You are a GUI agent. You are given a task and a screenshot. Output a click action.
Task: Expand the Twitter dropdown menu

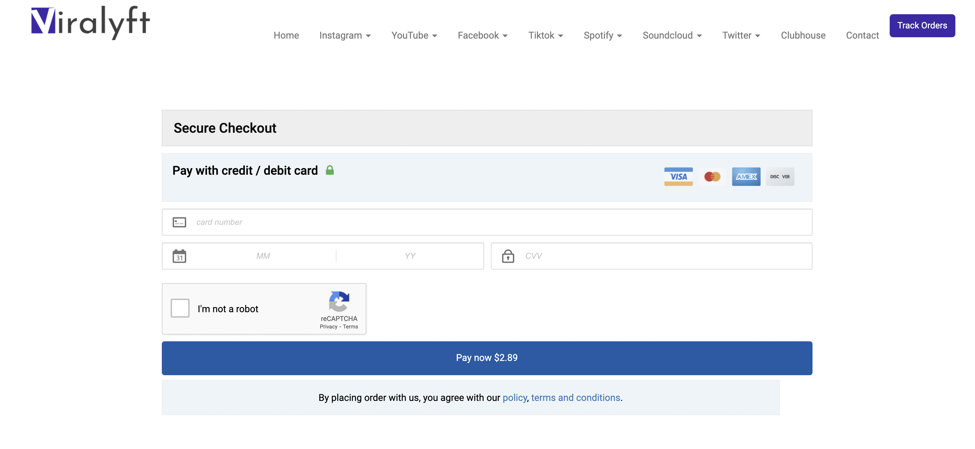pos(741,35)
